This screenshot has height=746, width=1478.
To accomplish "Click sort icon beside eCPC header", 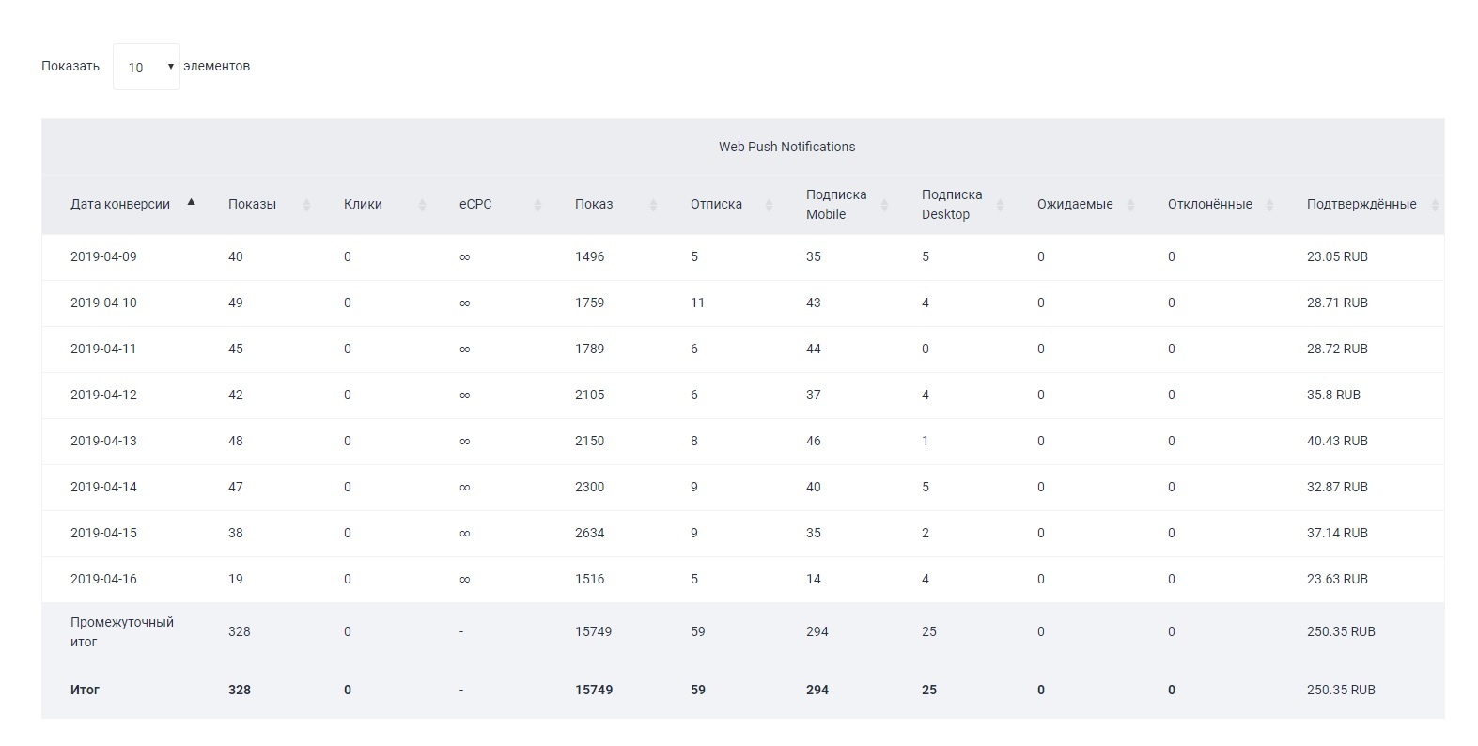I will tap(537, 205).
